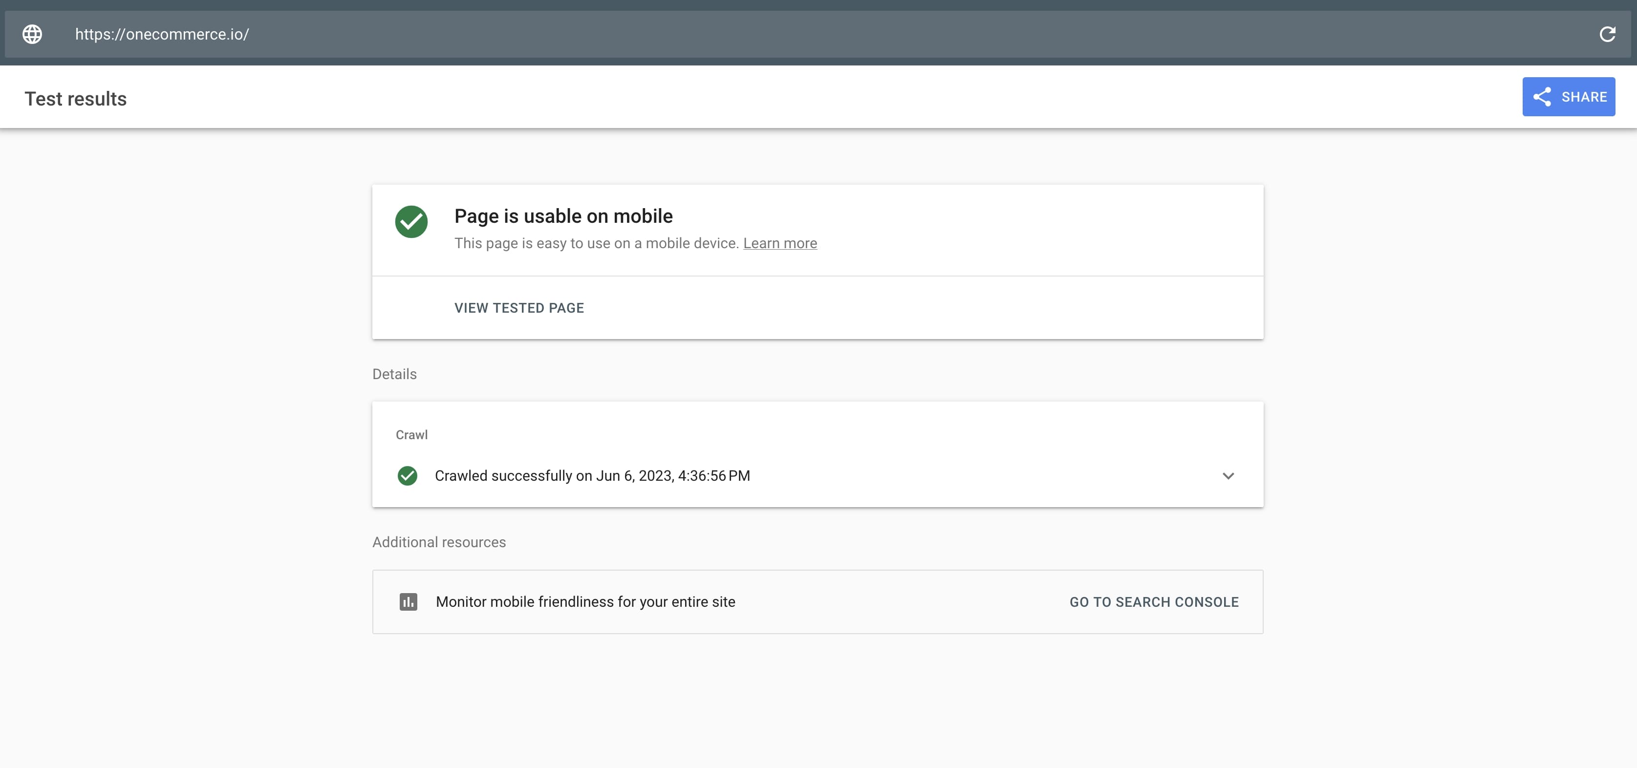Click the globe icon beside the URL
This screenshot has width=1637, height=768.
coord(32,34)
